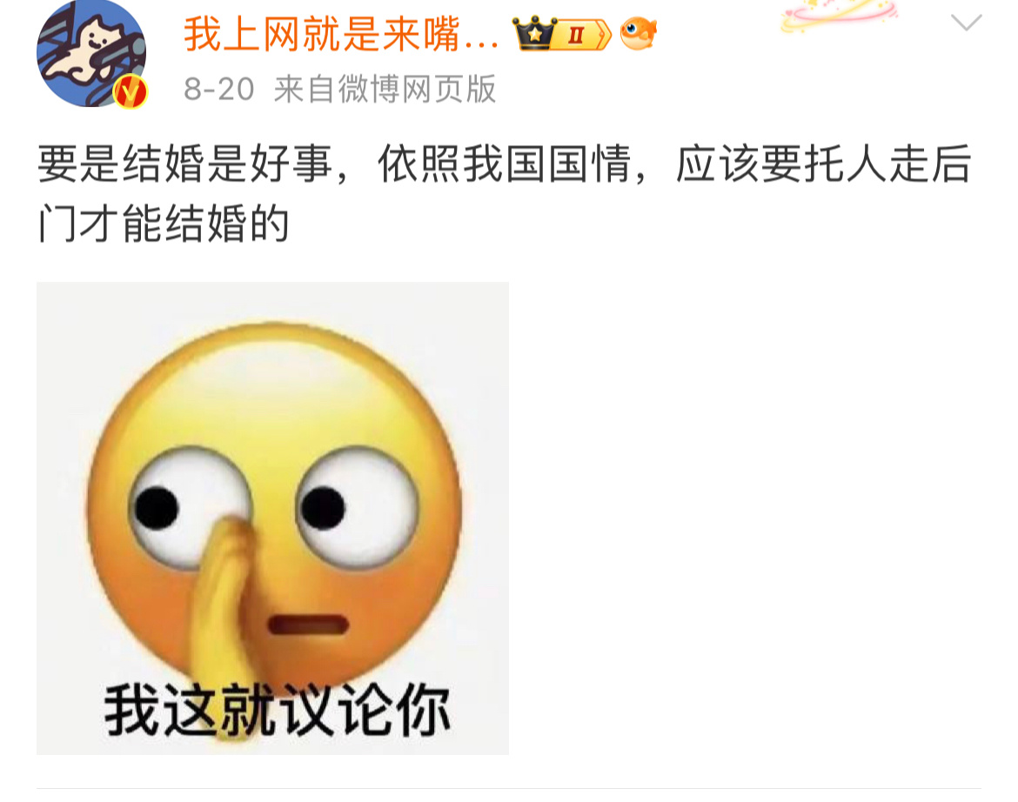Click the emoji's right eye in meme

[358, 507]
